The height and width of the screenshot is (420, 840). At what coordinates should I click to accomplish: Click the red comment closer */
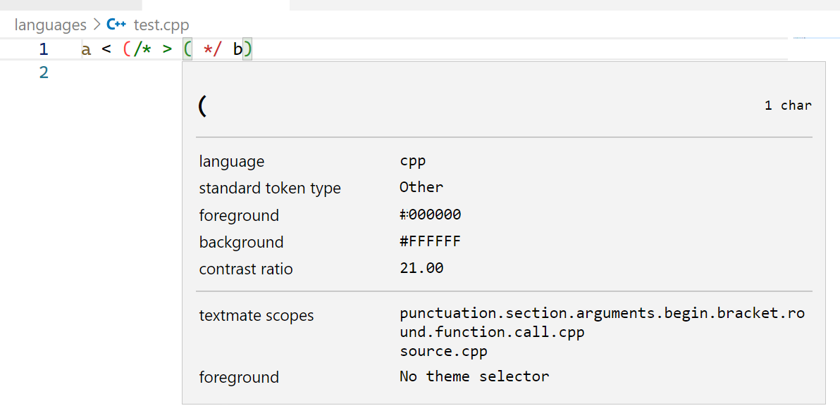pos(213,49)
